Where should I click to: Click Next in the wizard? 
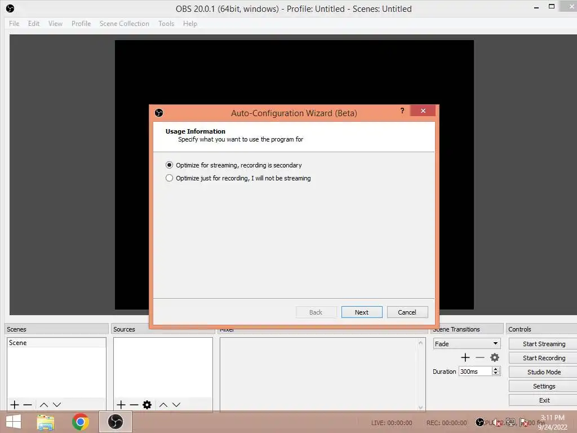point(362,312)
